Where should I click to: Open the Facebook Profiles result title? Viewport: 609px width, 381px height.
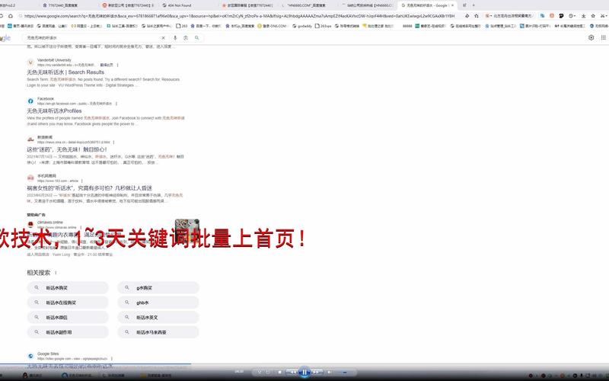pyautogui.click(x=54, y=110)
